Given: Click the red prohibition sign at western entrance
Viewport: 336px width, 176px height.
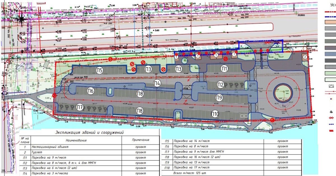Looking at the screenshot, I should [x=54, y=96].
